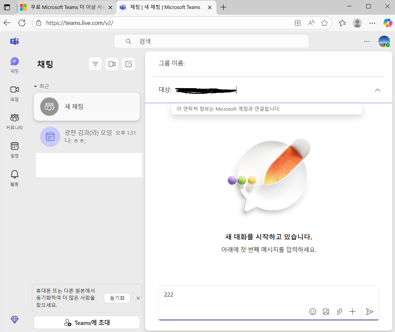This screenshot has height=332, width=395.
Task: Open more actions plus icon in composer
Action: (352, 312)
